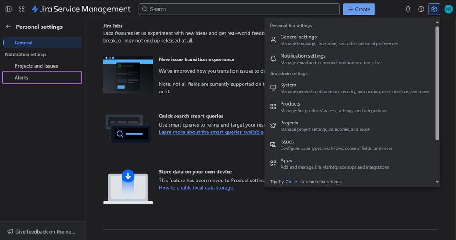456x240 pixels.
Task: Click the Issues icon in menu
Action: tap(273, 144)
